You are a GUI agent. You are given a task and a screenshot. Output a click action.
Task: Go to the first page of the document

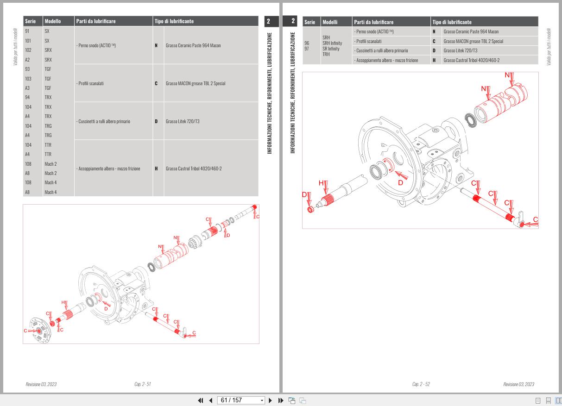tap(201, 400)
